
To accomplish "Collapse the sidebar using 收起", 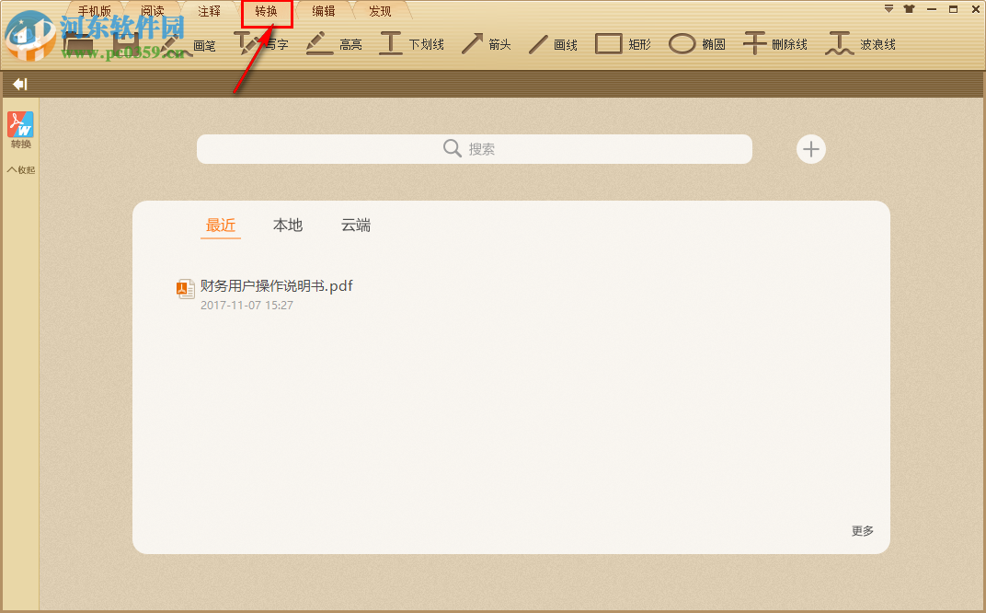I will (x=20, y=169).
